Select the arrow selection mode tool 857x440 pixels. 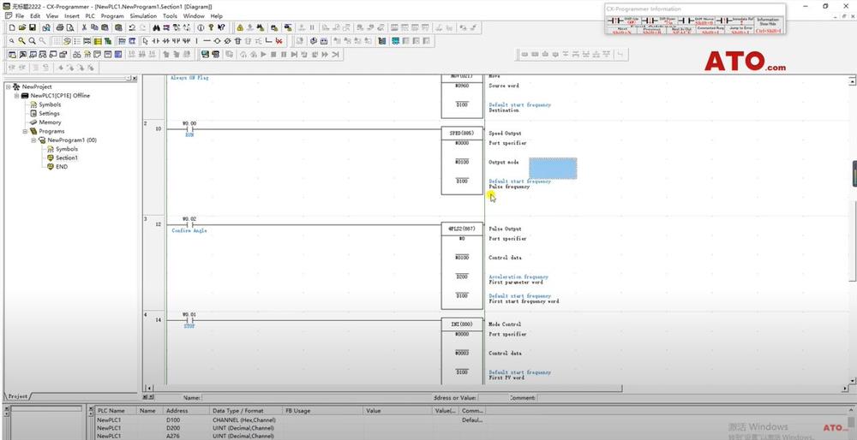point(145,40)
